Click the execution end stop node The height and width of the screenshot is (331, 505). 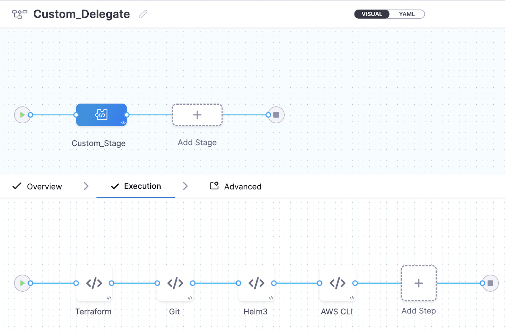[490, 283]
